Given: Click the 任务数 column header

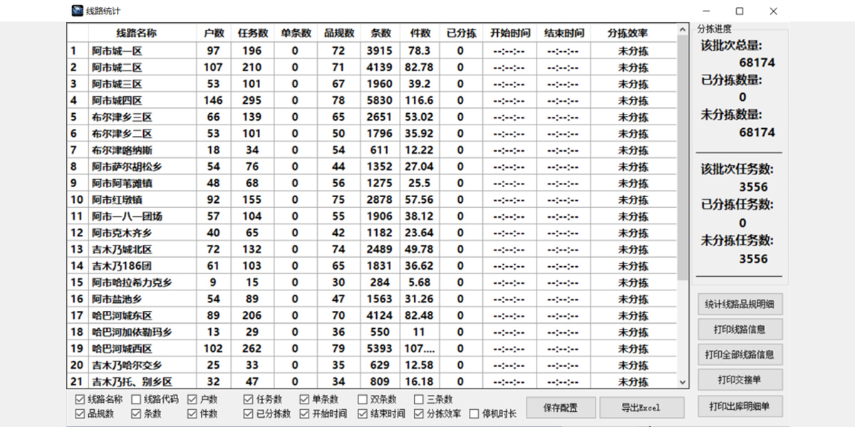Looking at the screenshot, I should click(252, 33).
